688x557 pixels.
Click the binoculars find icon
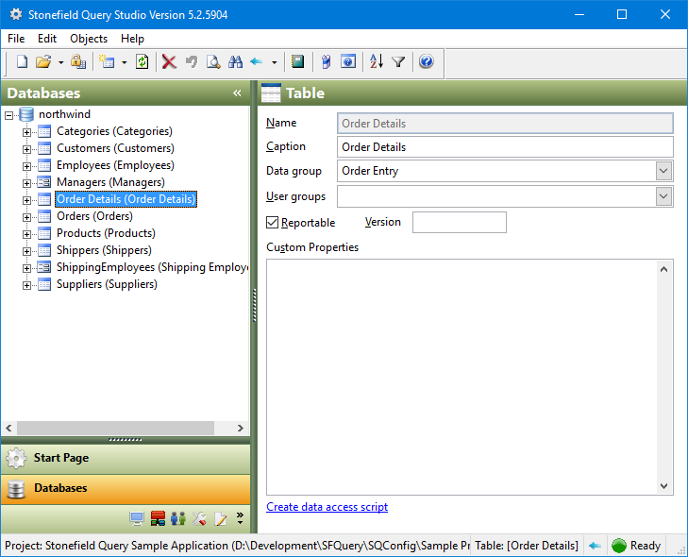(x=234, y=62)
